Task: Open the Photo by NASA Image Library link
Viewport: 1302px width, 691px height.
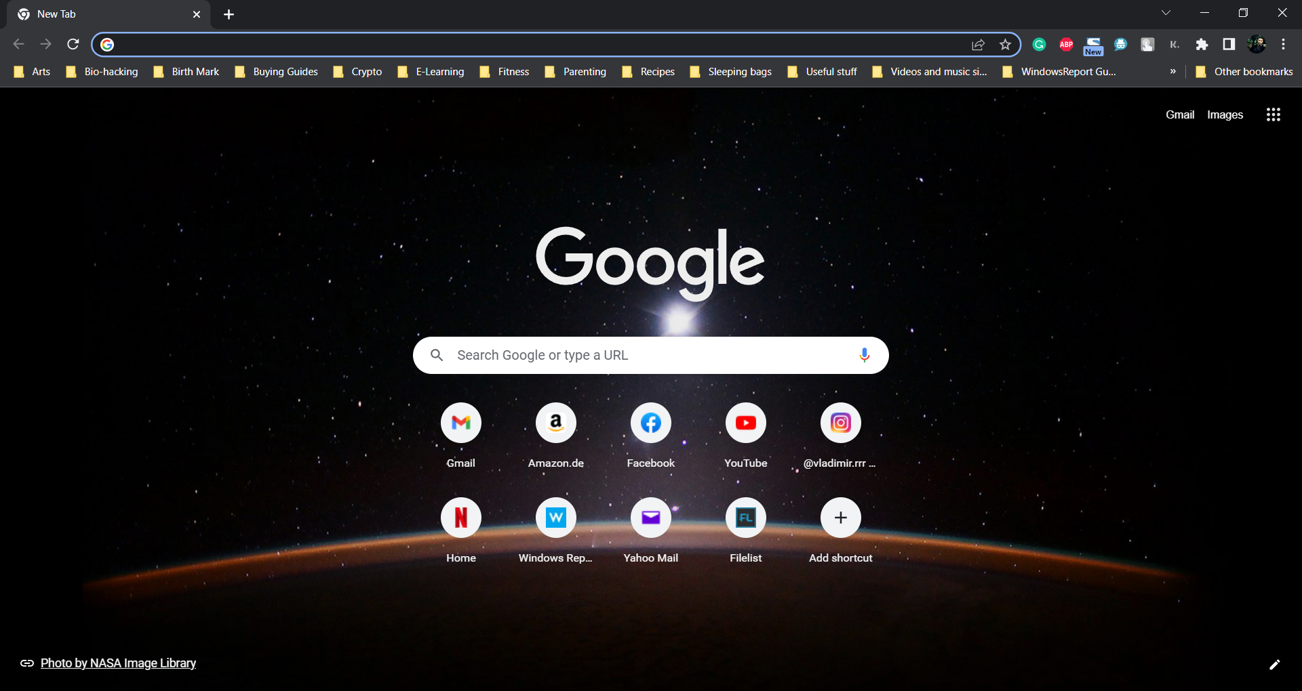Action: coord(118,663)
